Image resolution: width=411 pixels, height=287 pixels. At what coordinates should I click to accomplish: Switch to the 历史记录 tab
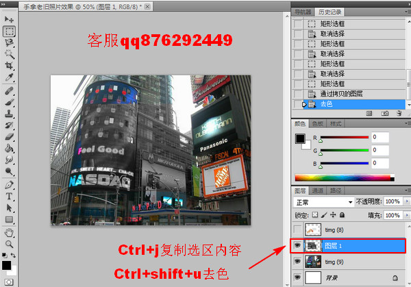[329, 12]
